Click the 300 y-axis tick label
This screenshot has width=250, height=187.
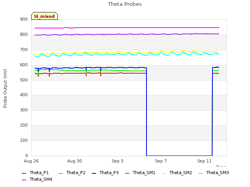coord(24,110)
